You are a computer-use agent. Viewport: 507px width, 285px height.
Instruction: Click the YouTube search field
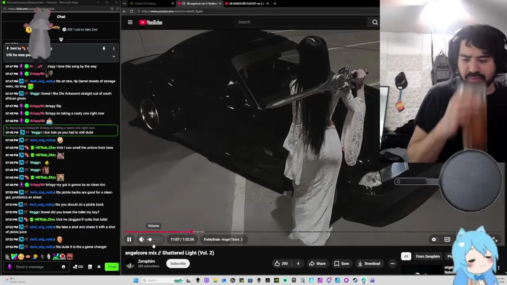tap(301, 22)
